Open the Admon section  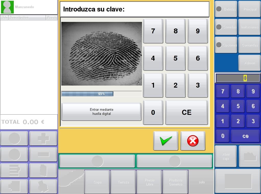point(250,63)
